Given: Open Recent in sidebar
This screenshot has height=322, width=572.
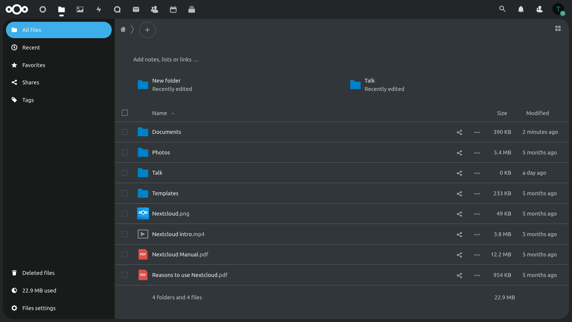Looking at the screenshot, I should pos(59,47).
